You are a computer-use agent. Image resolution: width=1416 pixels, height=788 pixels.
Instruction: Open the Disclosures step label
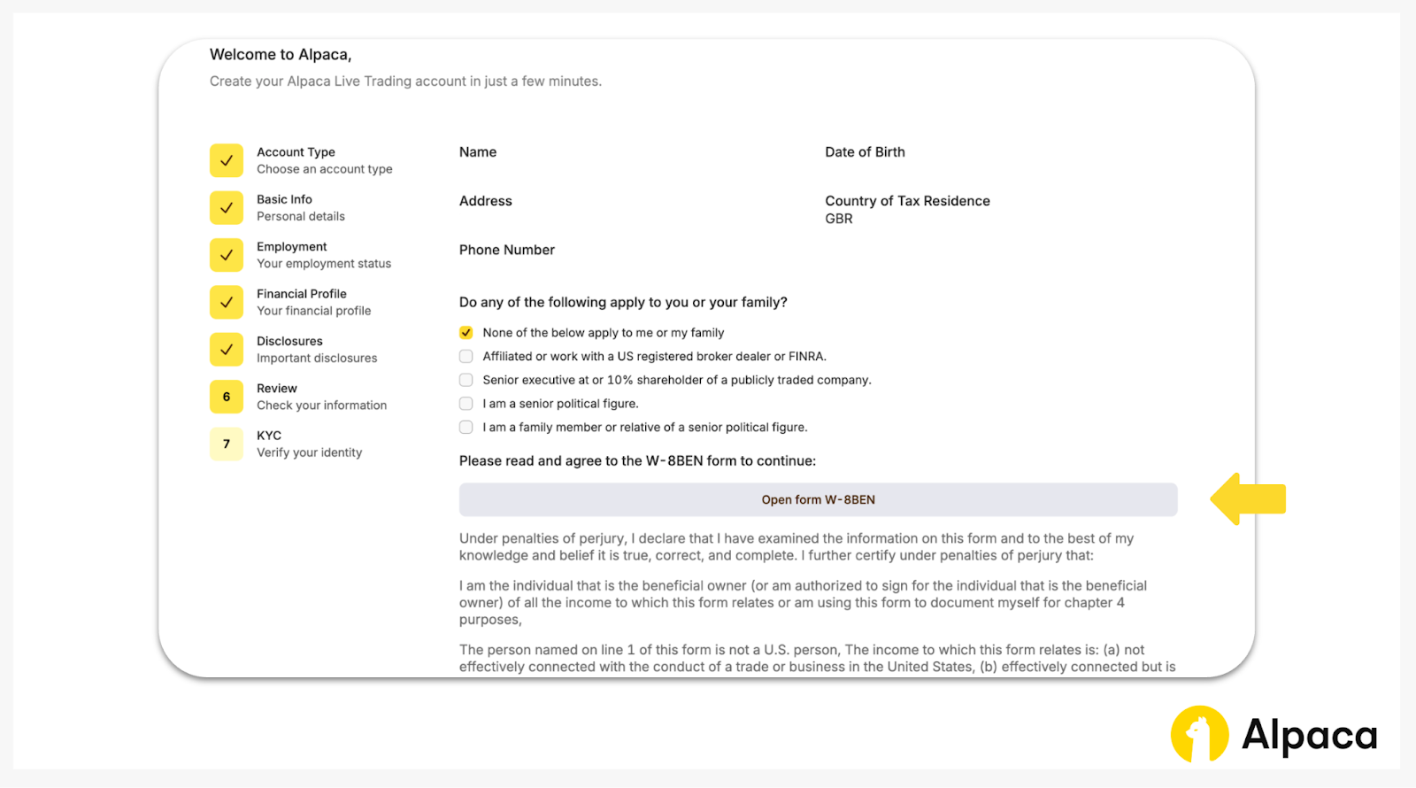click(289, 341)
